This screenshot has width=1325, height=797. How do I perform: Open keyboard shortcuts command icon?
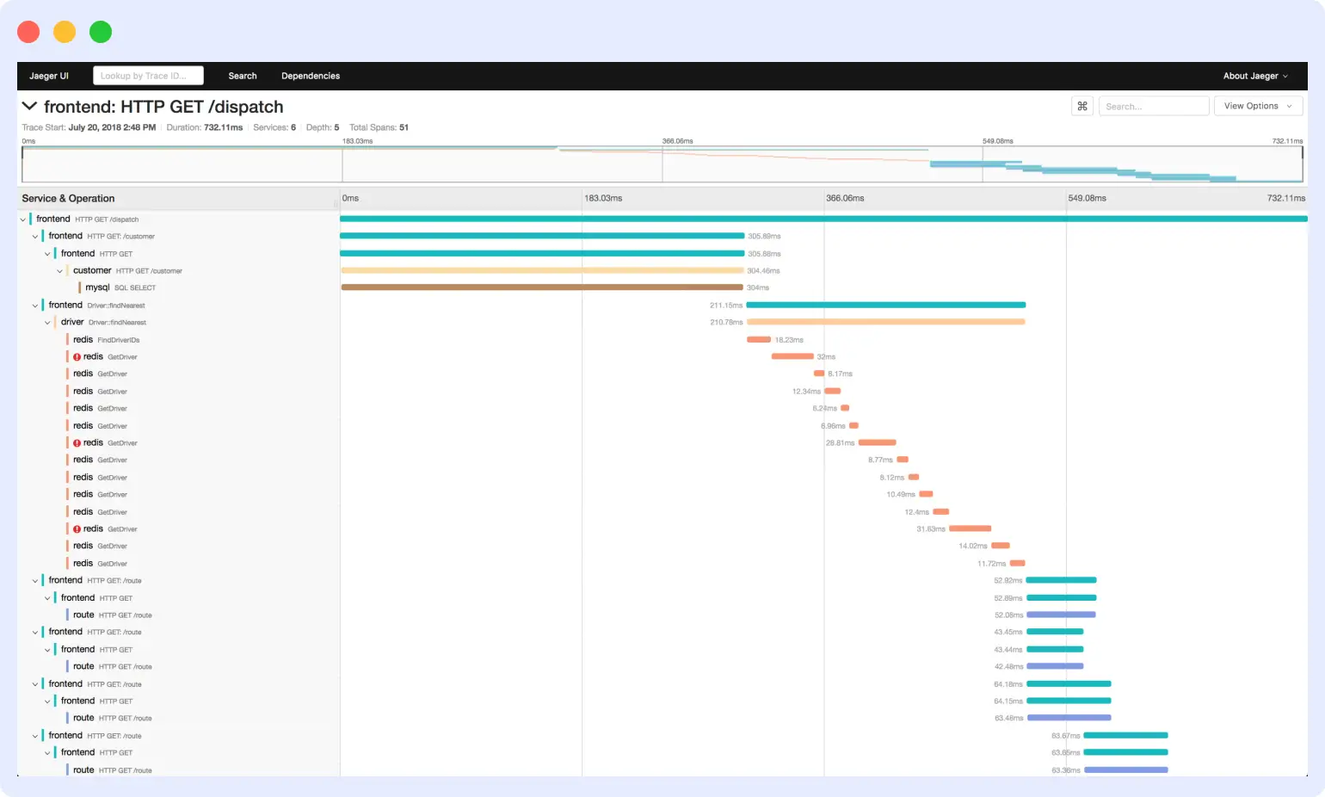(1082, 106)
